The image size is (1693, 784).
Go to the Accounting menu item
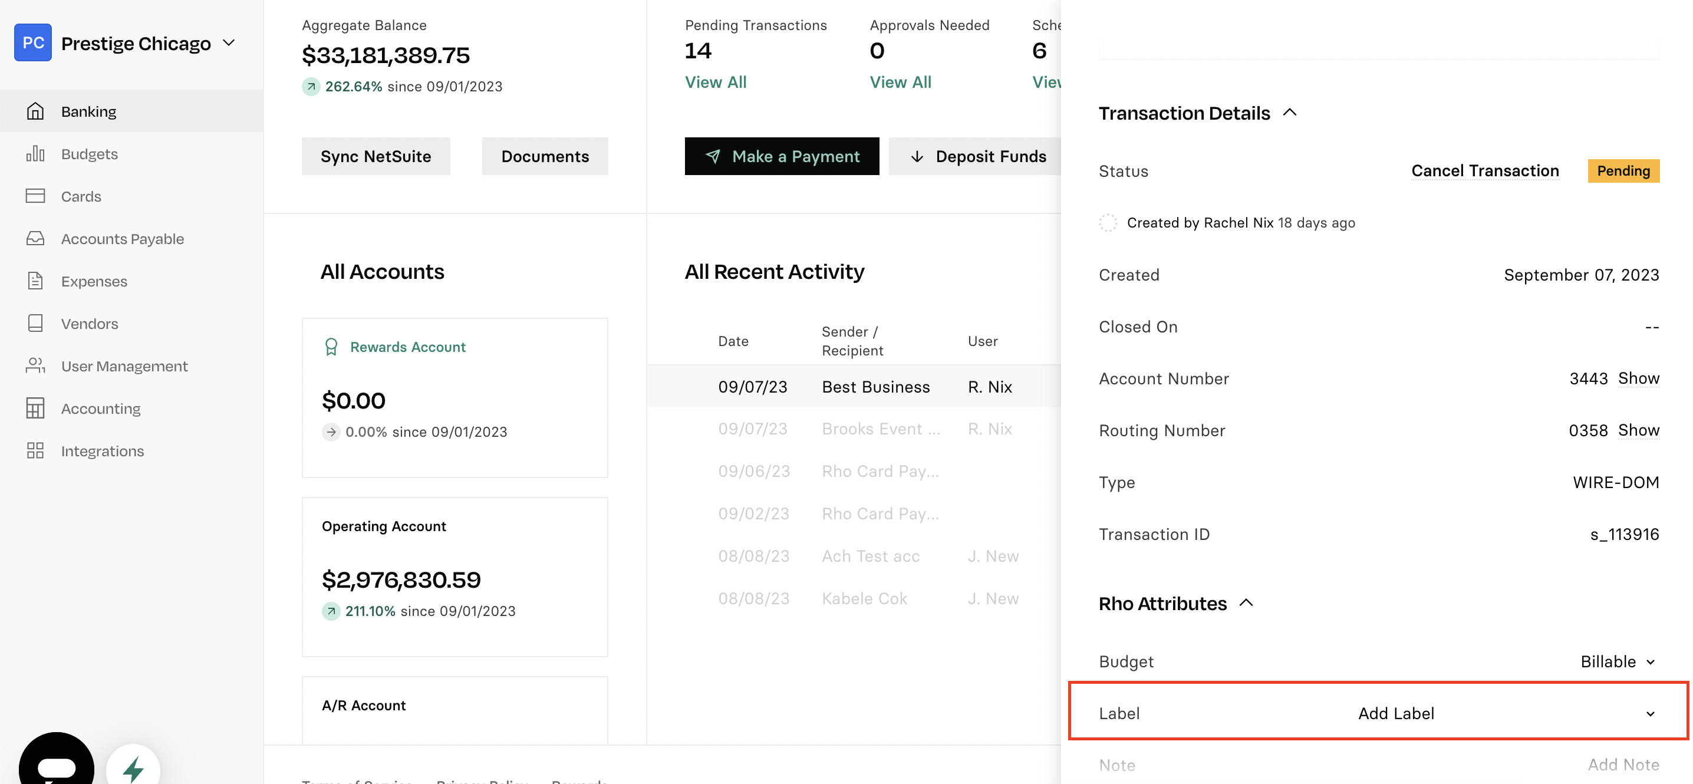point(101,409)
